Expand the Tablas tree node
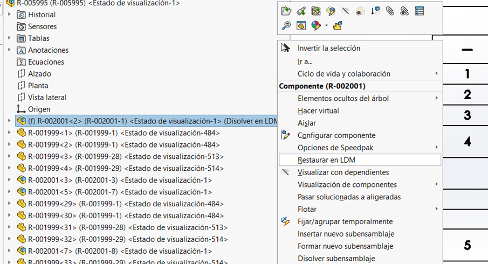Viewport: 488px width, 264px height. point(9,38)
